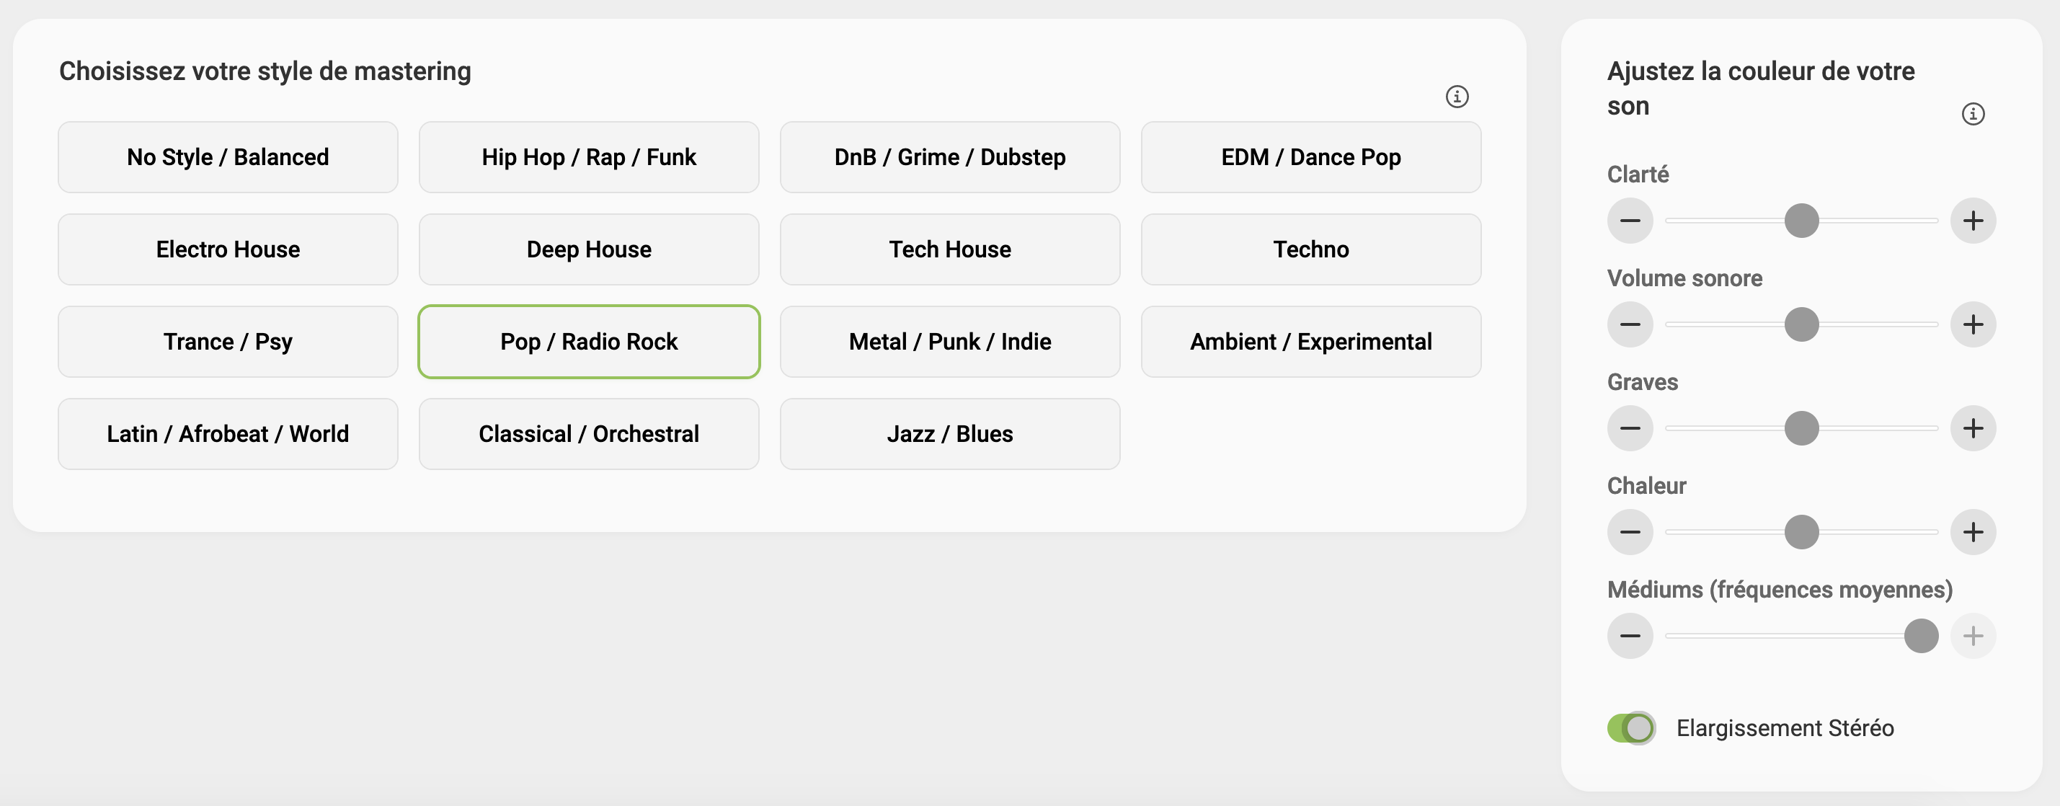The width and height of the screenshot is (2060, 806).
Task: Decrease Volume sonore with minus button
Action: (1630, 324)
